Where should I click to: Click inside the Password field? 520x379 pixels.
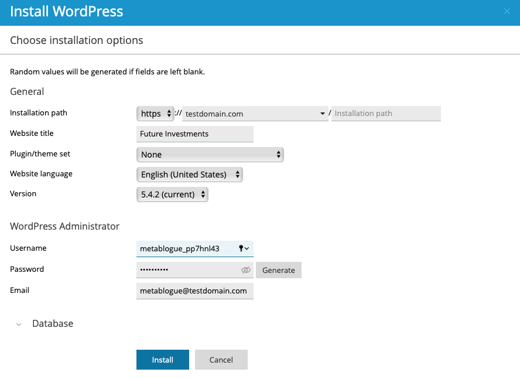point(187,270)
